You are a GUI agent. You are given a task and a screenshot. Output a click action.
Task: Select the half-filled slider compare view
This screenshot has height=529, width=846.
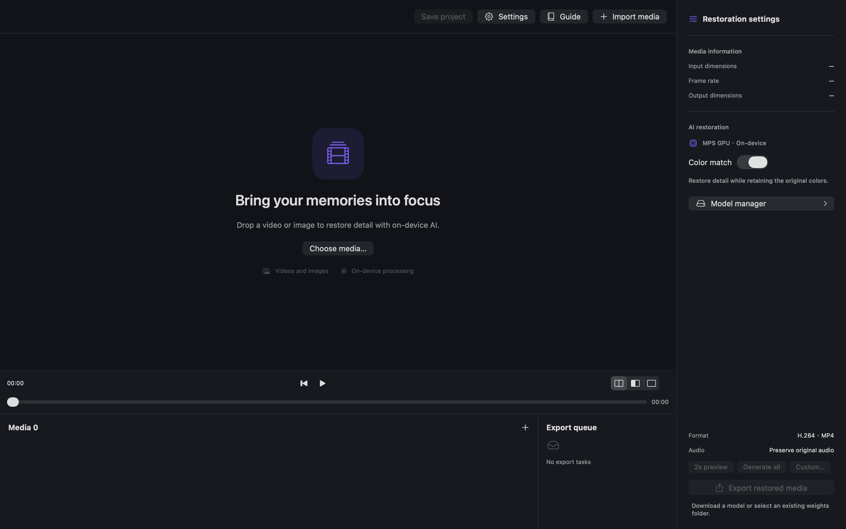(635, 383)
